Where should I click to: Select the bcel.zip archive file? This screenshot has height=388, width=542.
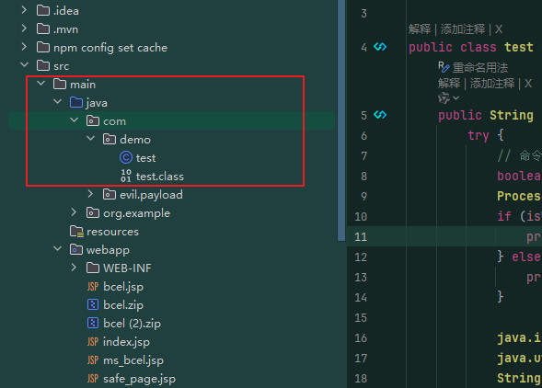pyautogui.click(x=123, y=305)
